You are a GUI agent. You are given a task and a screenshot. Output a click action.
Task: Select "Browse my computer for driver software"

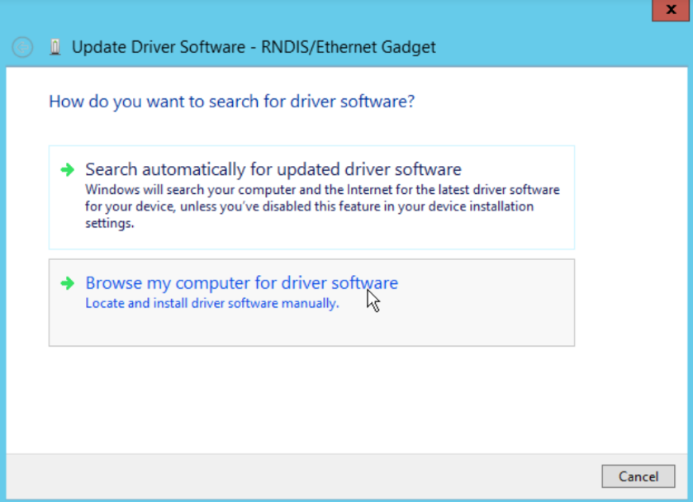[x=241, y=283]
